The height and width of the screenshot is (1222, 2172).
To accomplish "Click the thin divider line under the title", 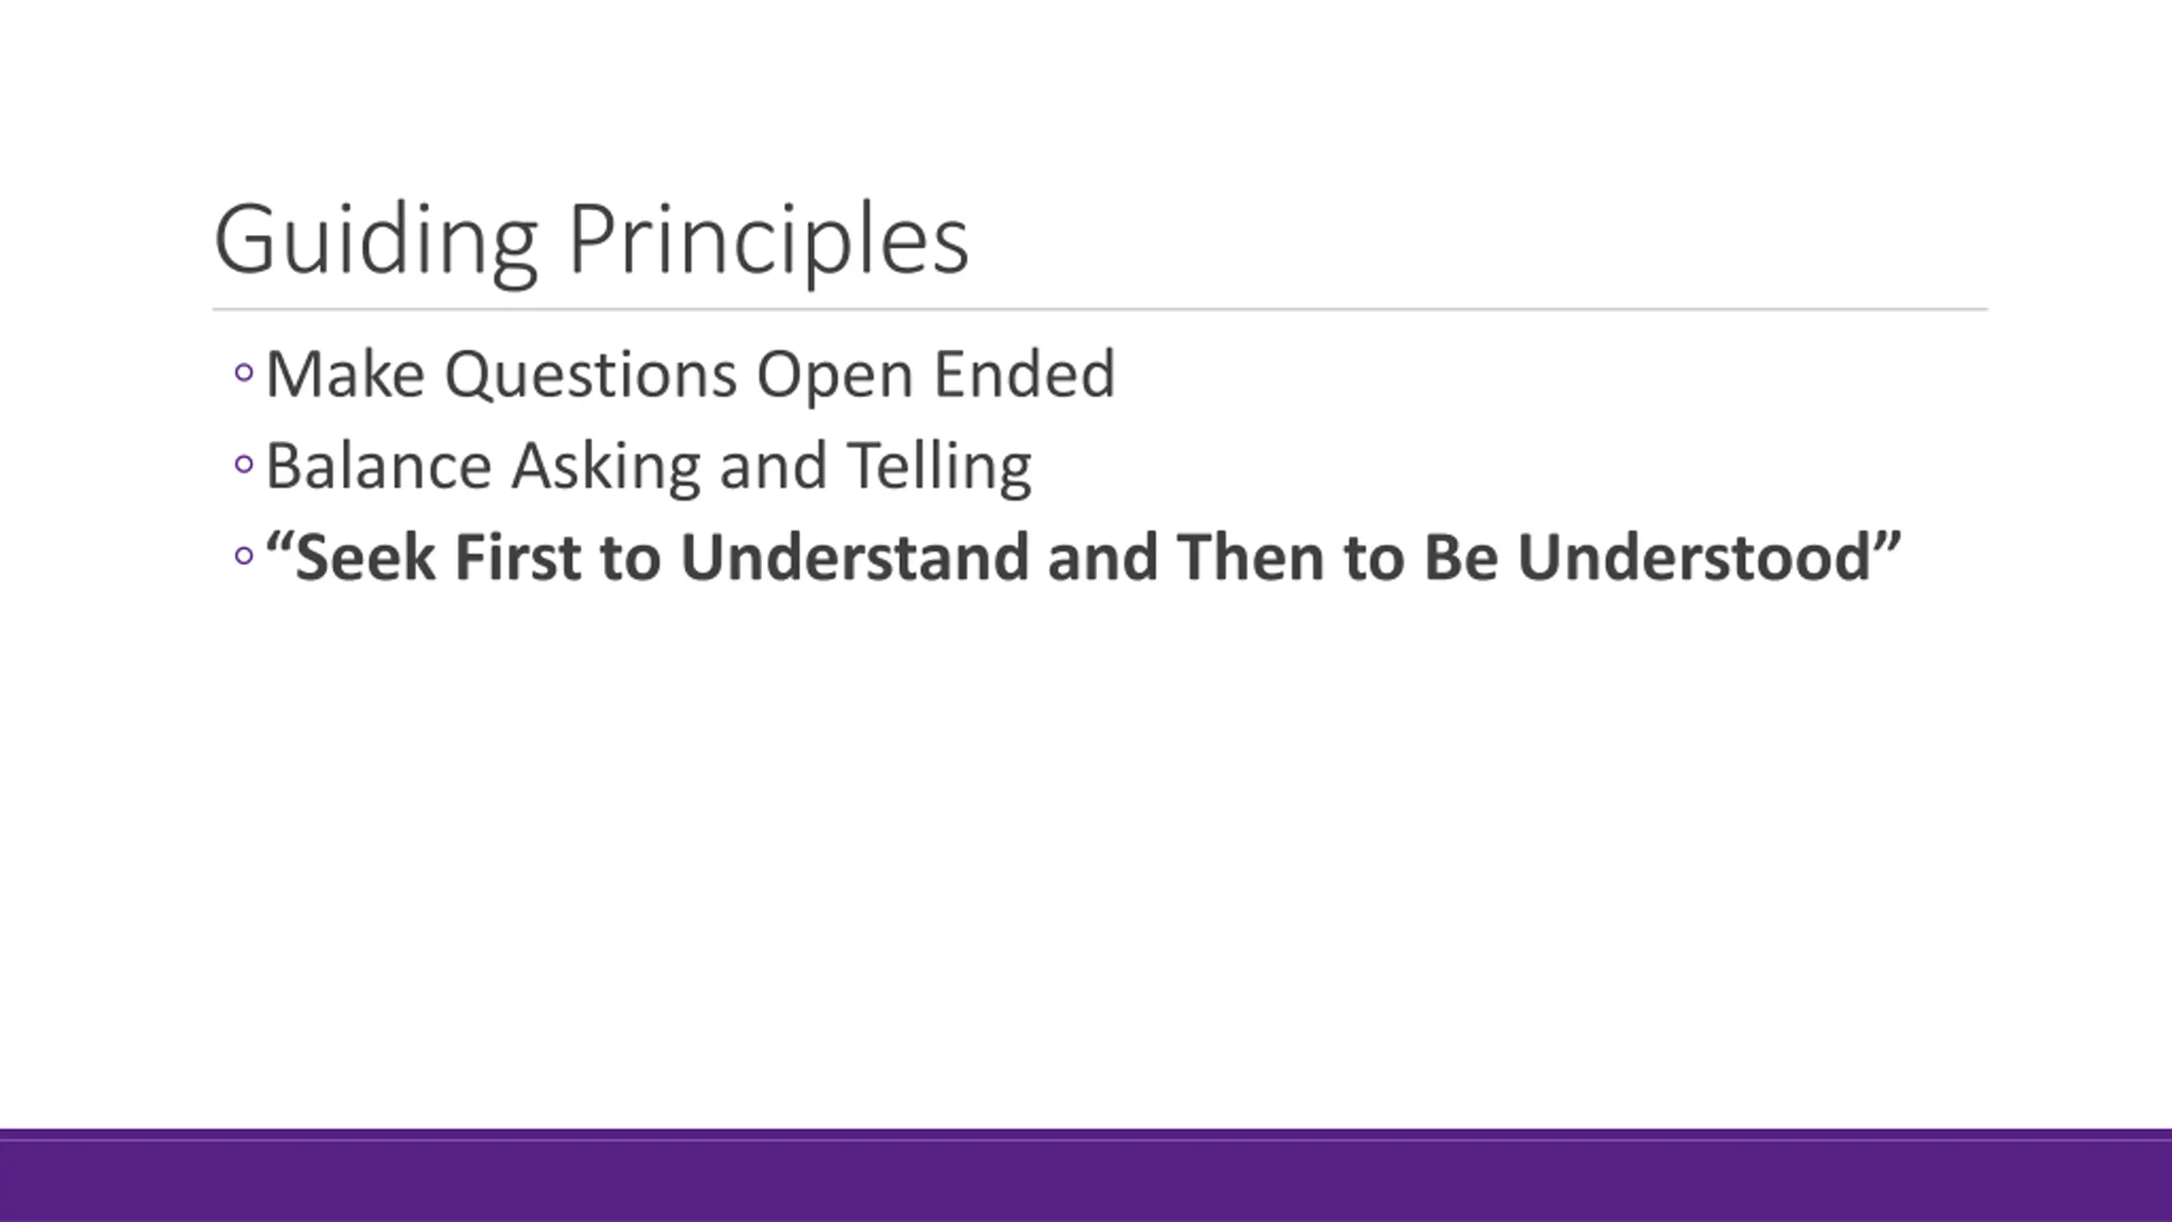I will coord(1100,310).
